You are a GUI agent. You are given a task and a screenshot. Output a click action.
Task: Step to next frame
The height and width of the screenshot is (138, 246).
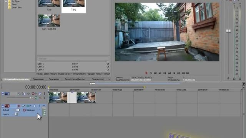click(x=188, y=73)
